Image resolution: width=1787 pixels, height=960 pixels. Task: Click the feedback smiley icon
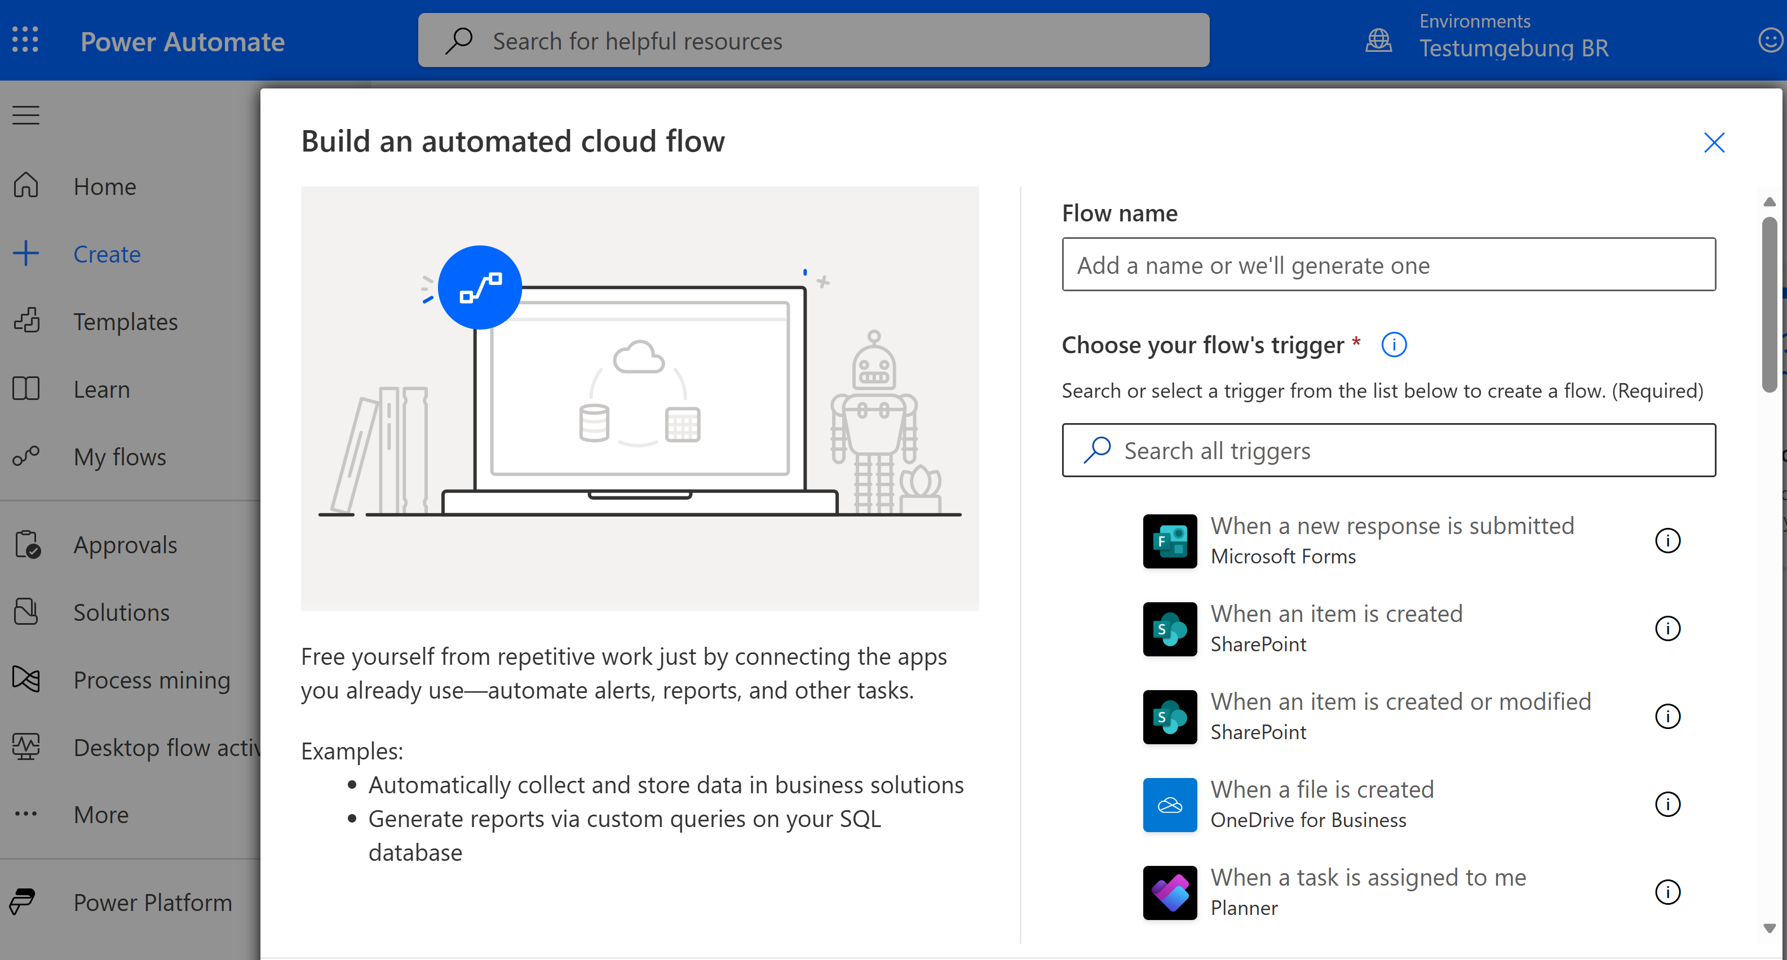(x=1770, y=40)
